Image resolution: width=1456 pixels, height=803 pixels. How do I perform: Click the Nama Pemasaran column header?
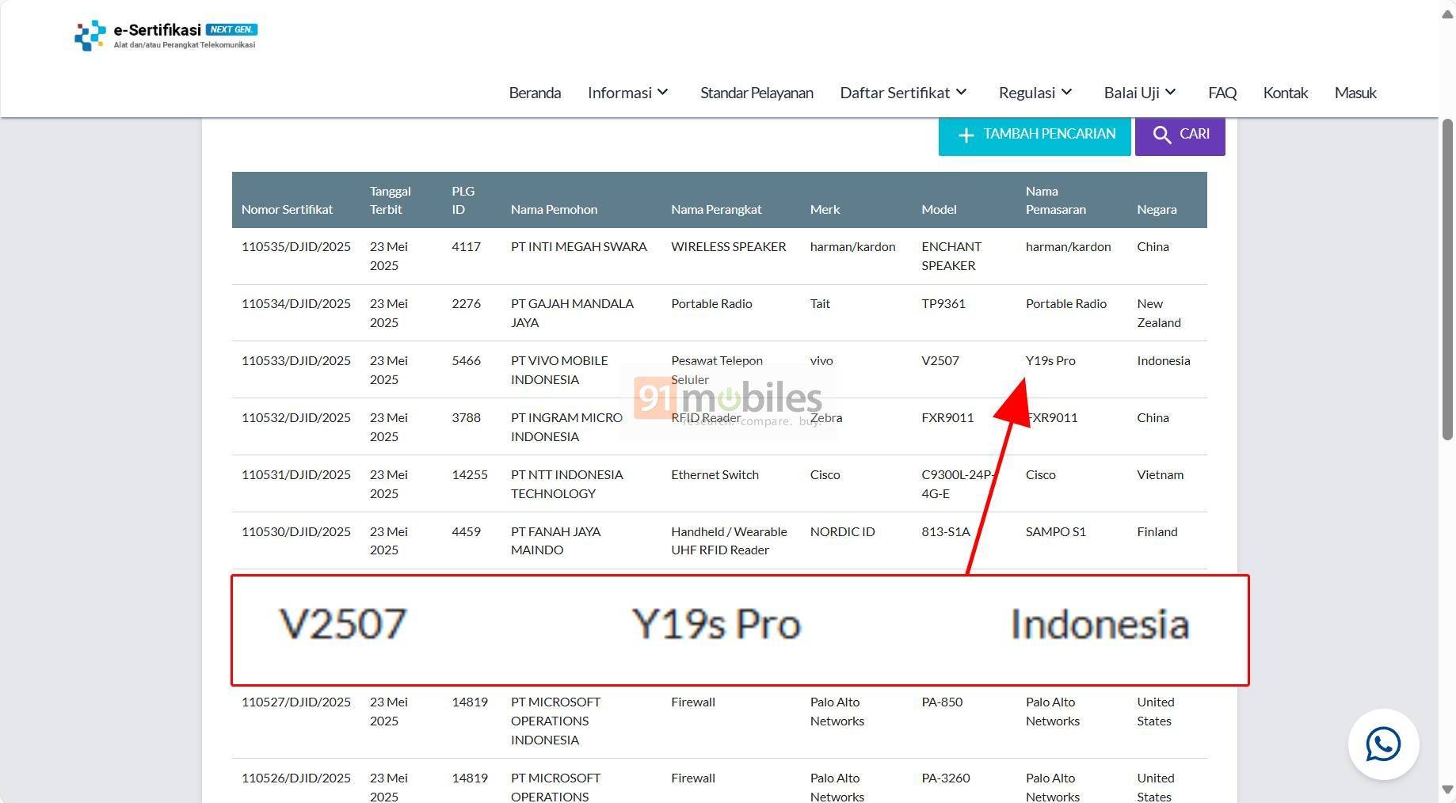coord(1055,200)
